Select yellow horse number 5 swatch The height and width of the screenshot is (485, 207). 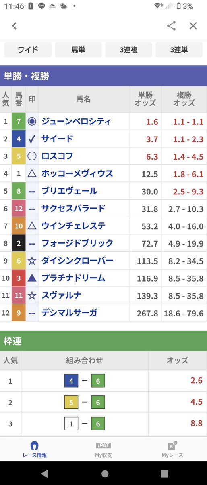pyautogui.click(x=19, y=156)
